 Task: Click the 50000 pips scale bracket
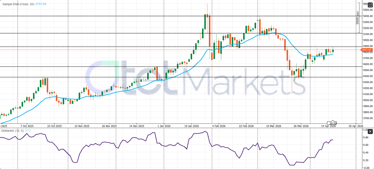click(x=358, y=17)
